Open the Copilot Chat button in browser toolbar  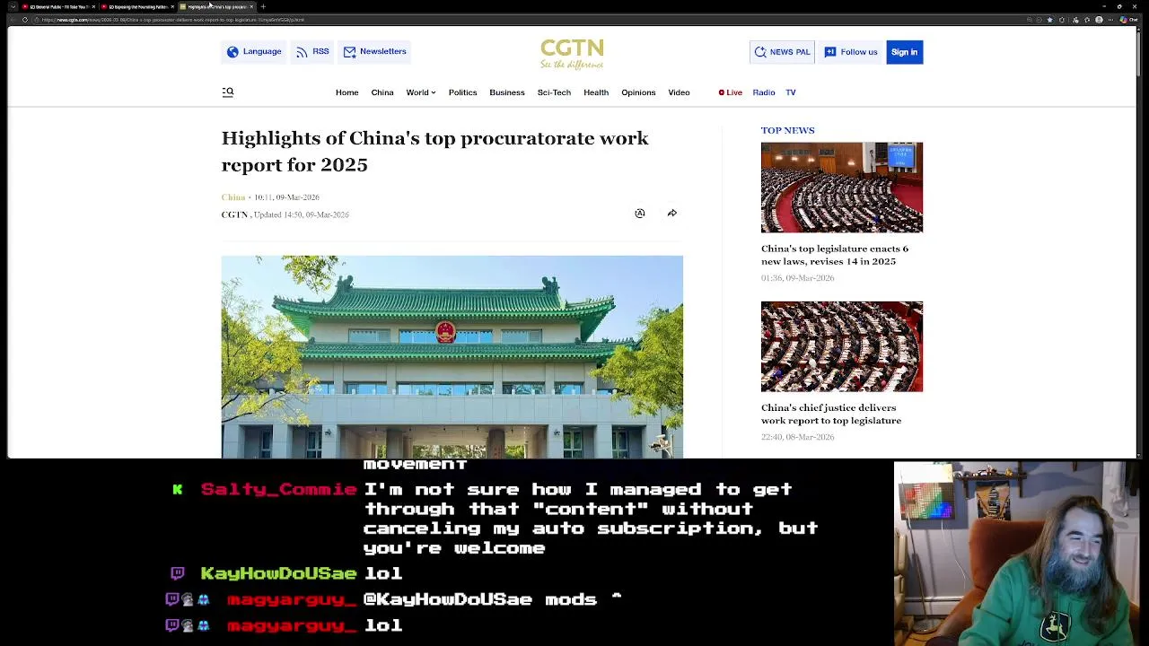coord(1128,20)
